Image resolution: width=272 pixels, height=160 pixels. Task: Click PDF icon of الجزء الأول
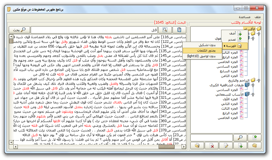point(242,99)
